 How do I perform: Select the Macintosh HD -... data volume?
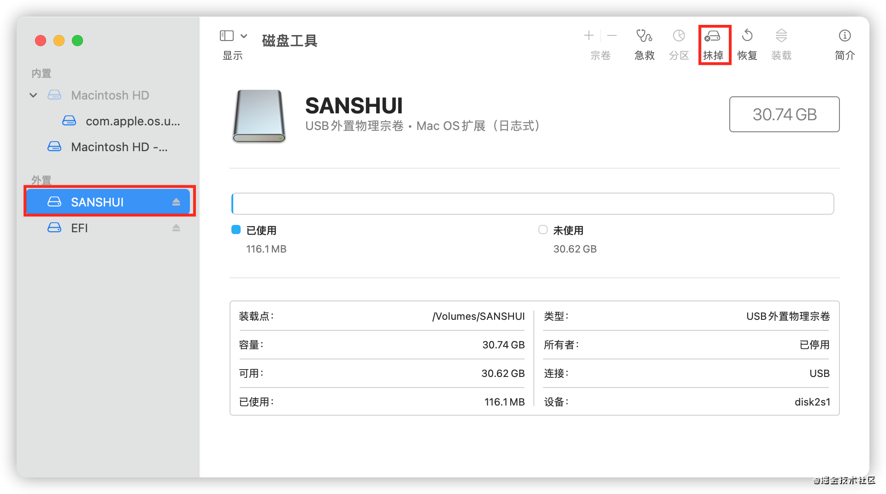point(108,147)
